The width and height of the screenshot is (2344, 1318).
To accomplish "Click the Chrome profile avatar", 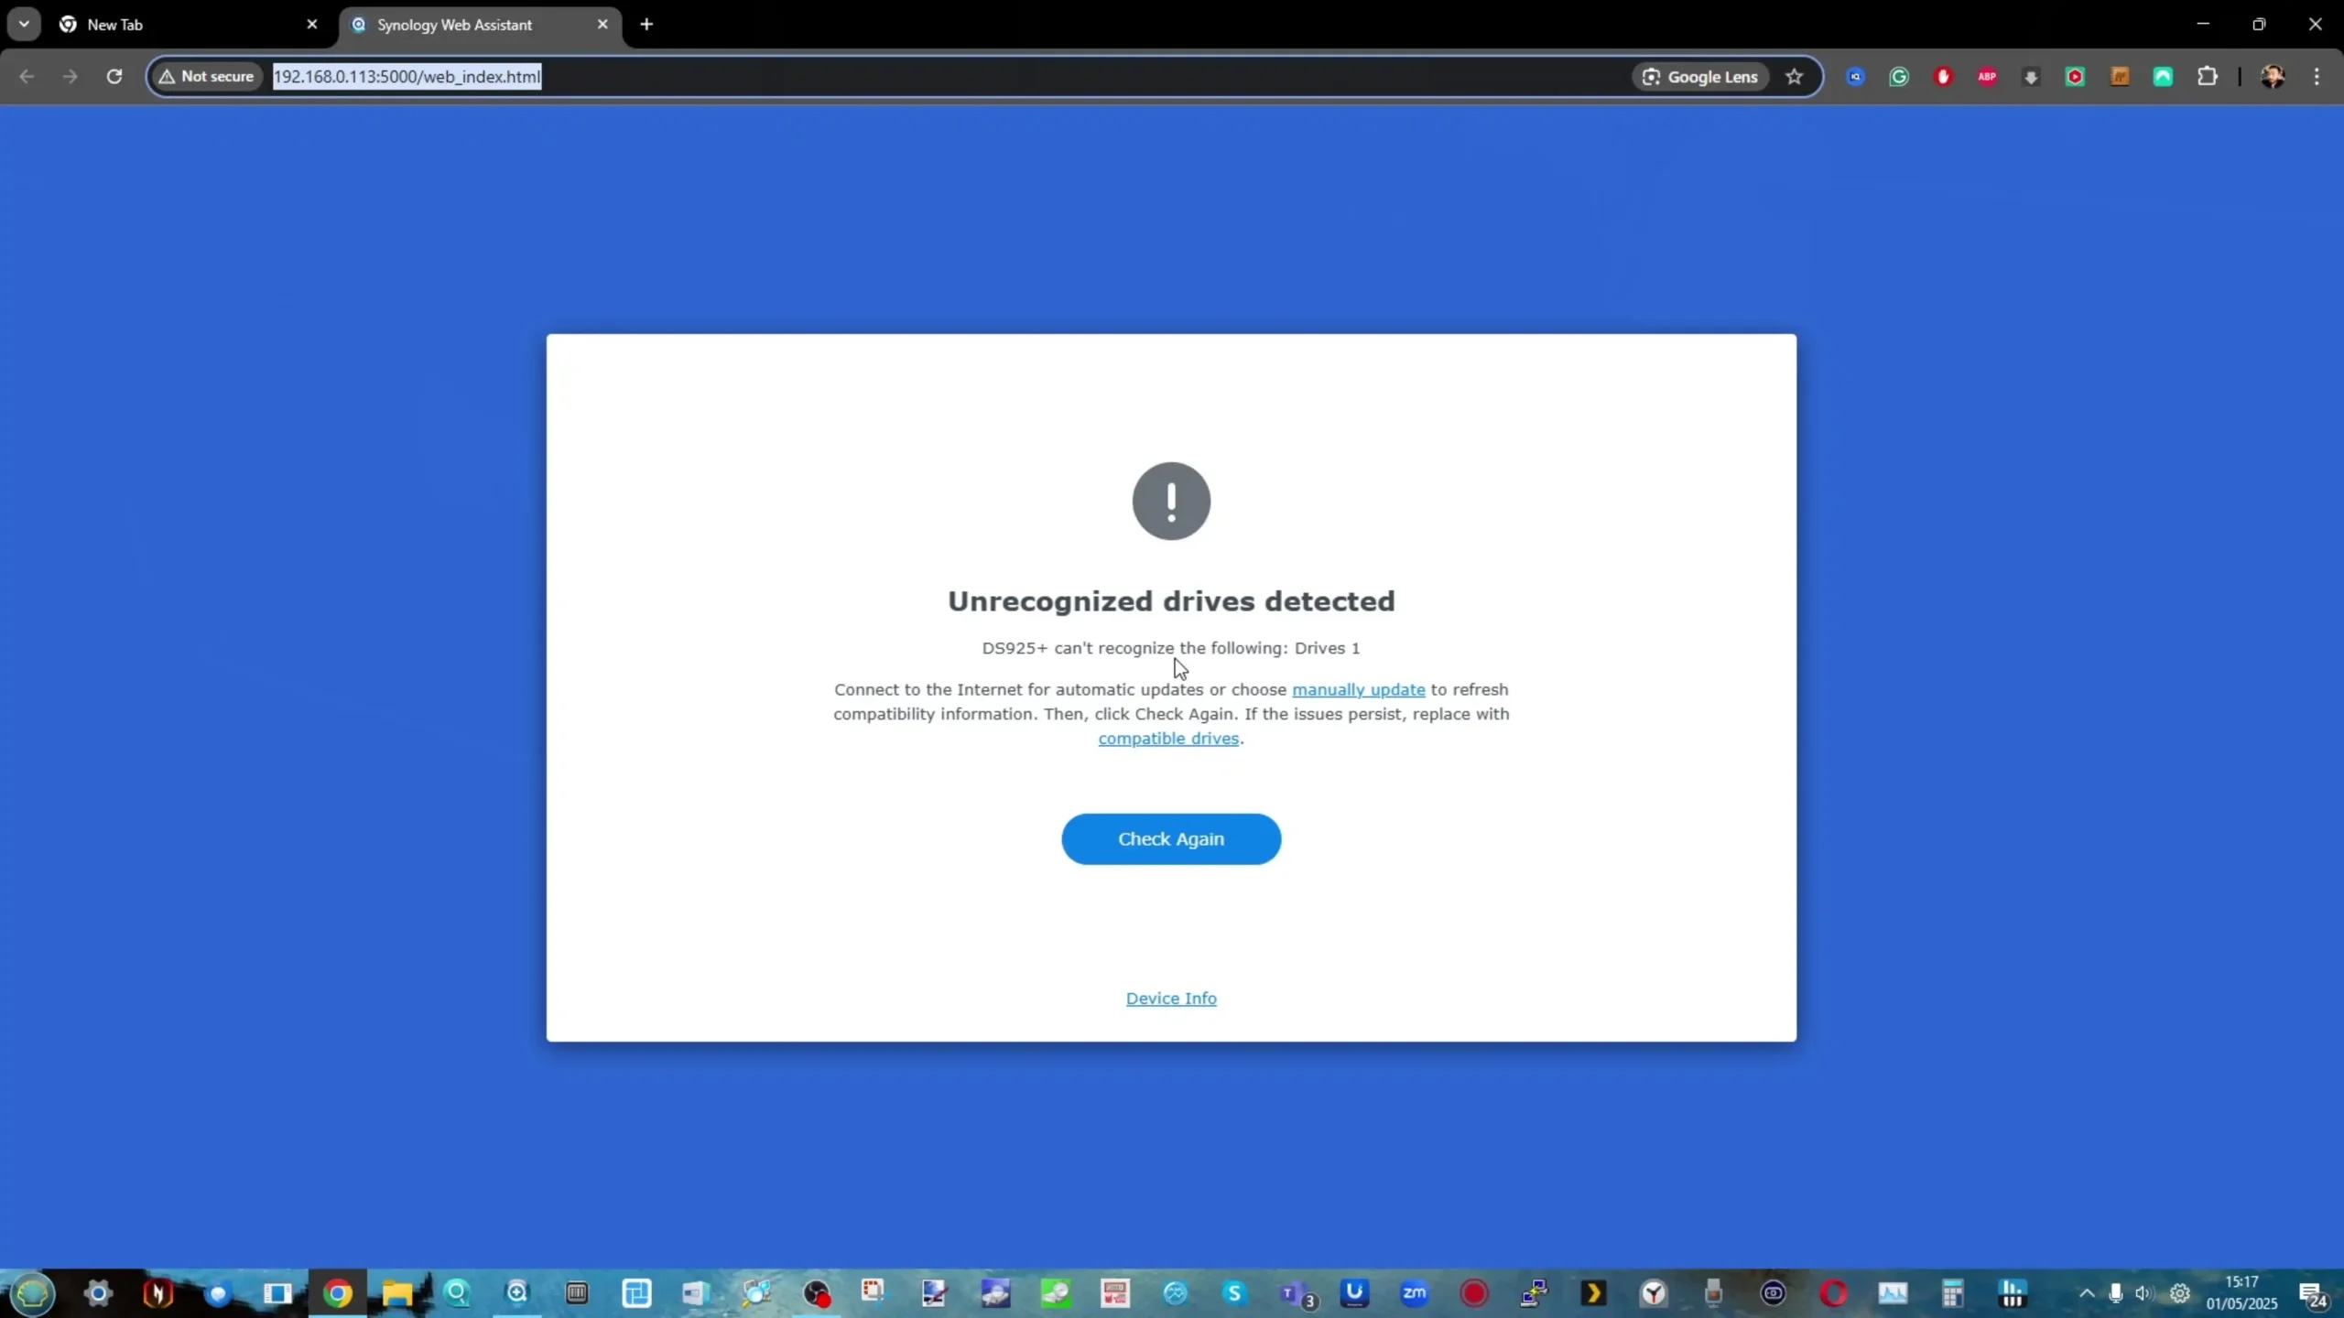I will coord(2273,77).
